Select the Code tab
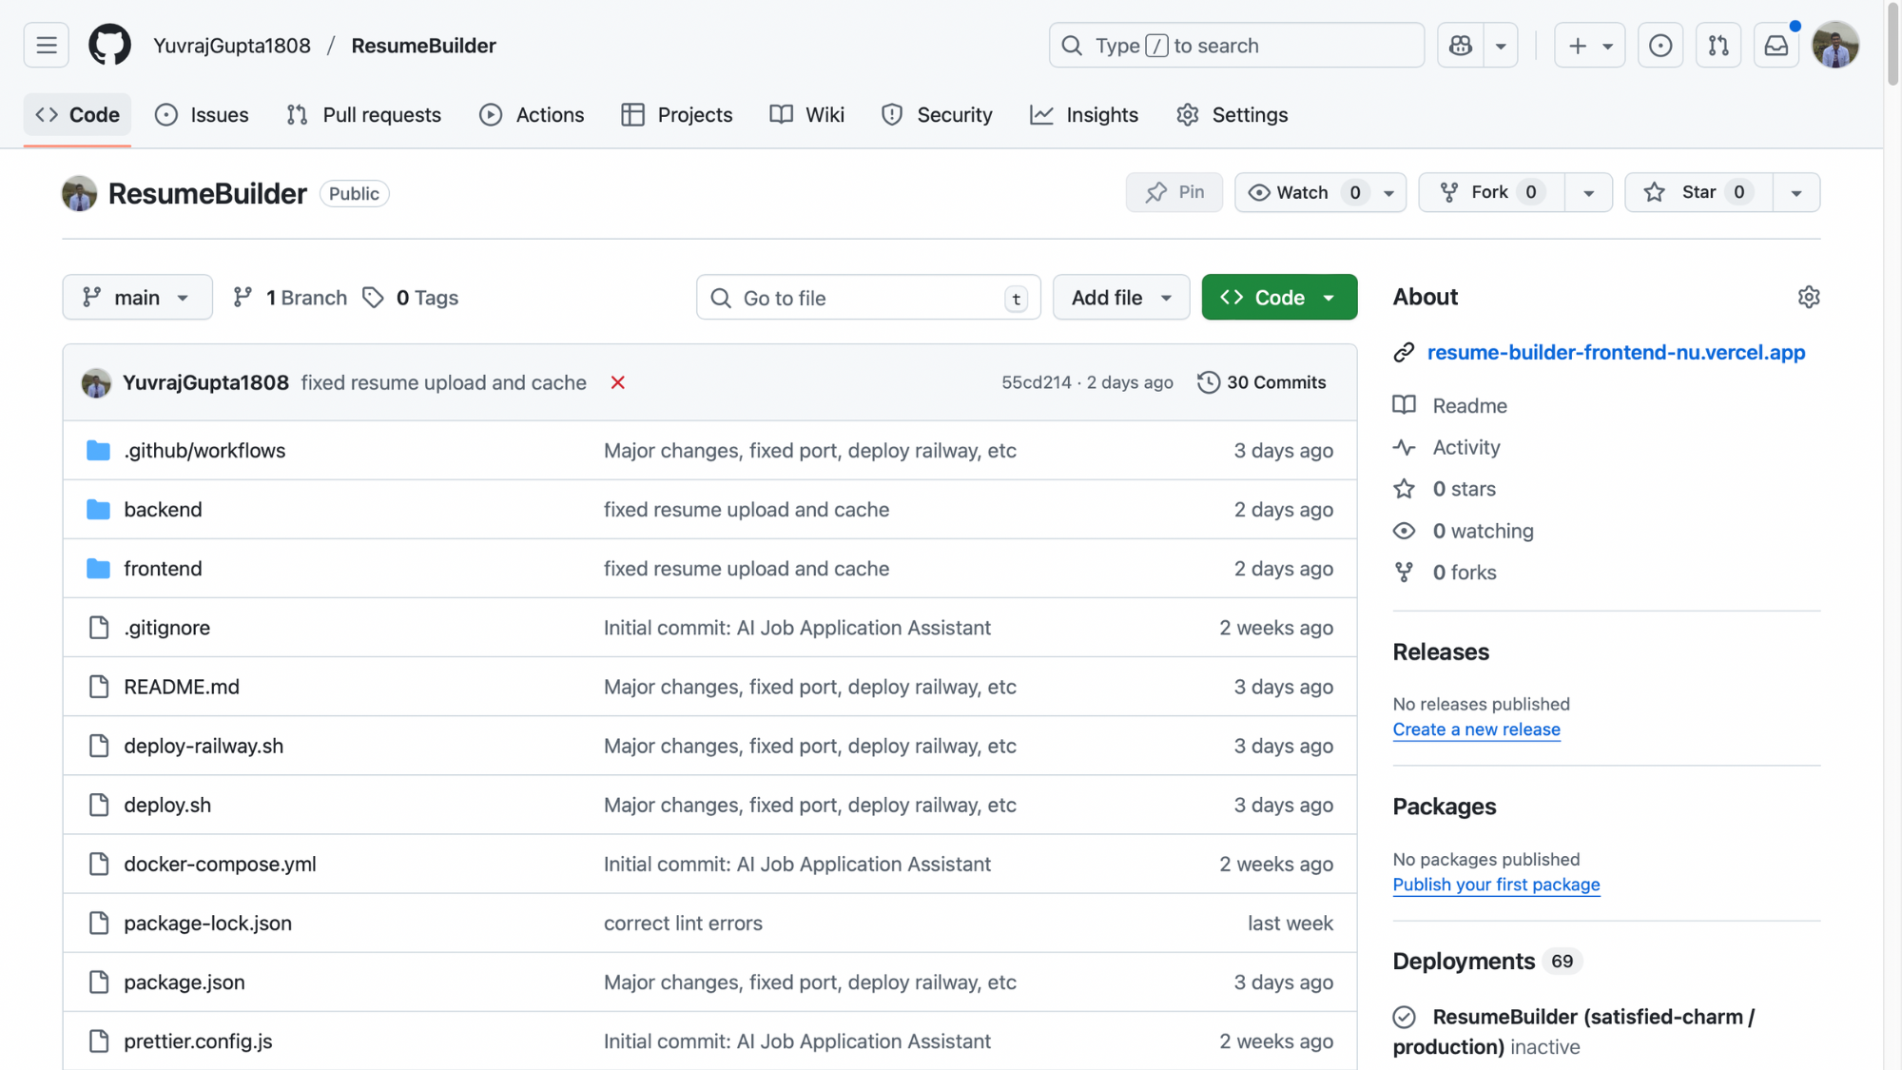 (x=77, y=115)
